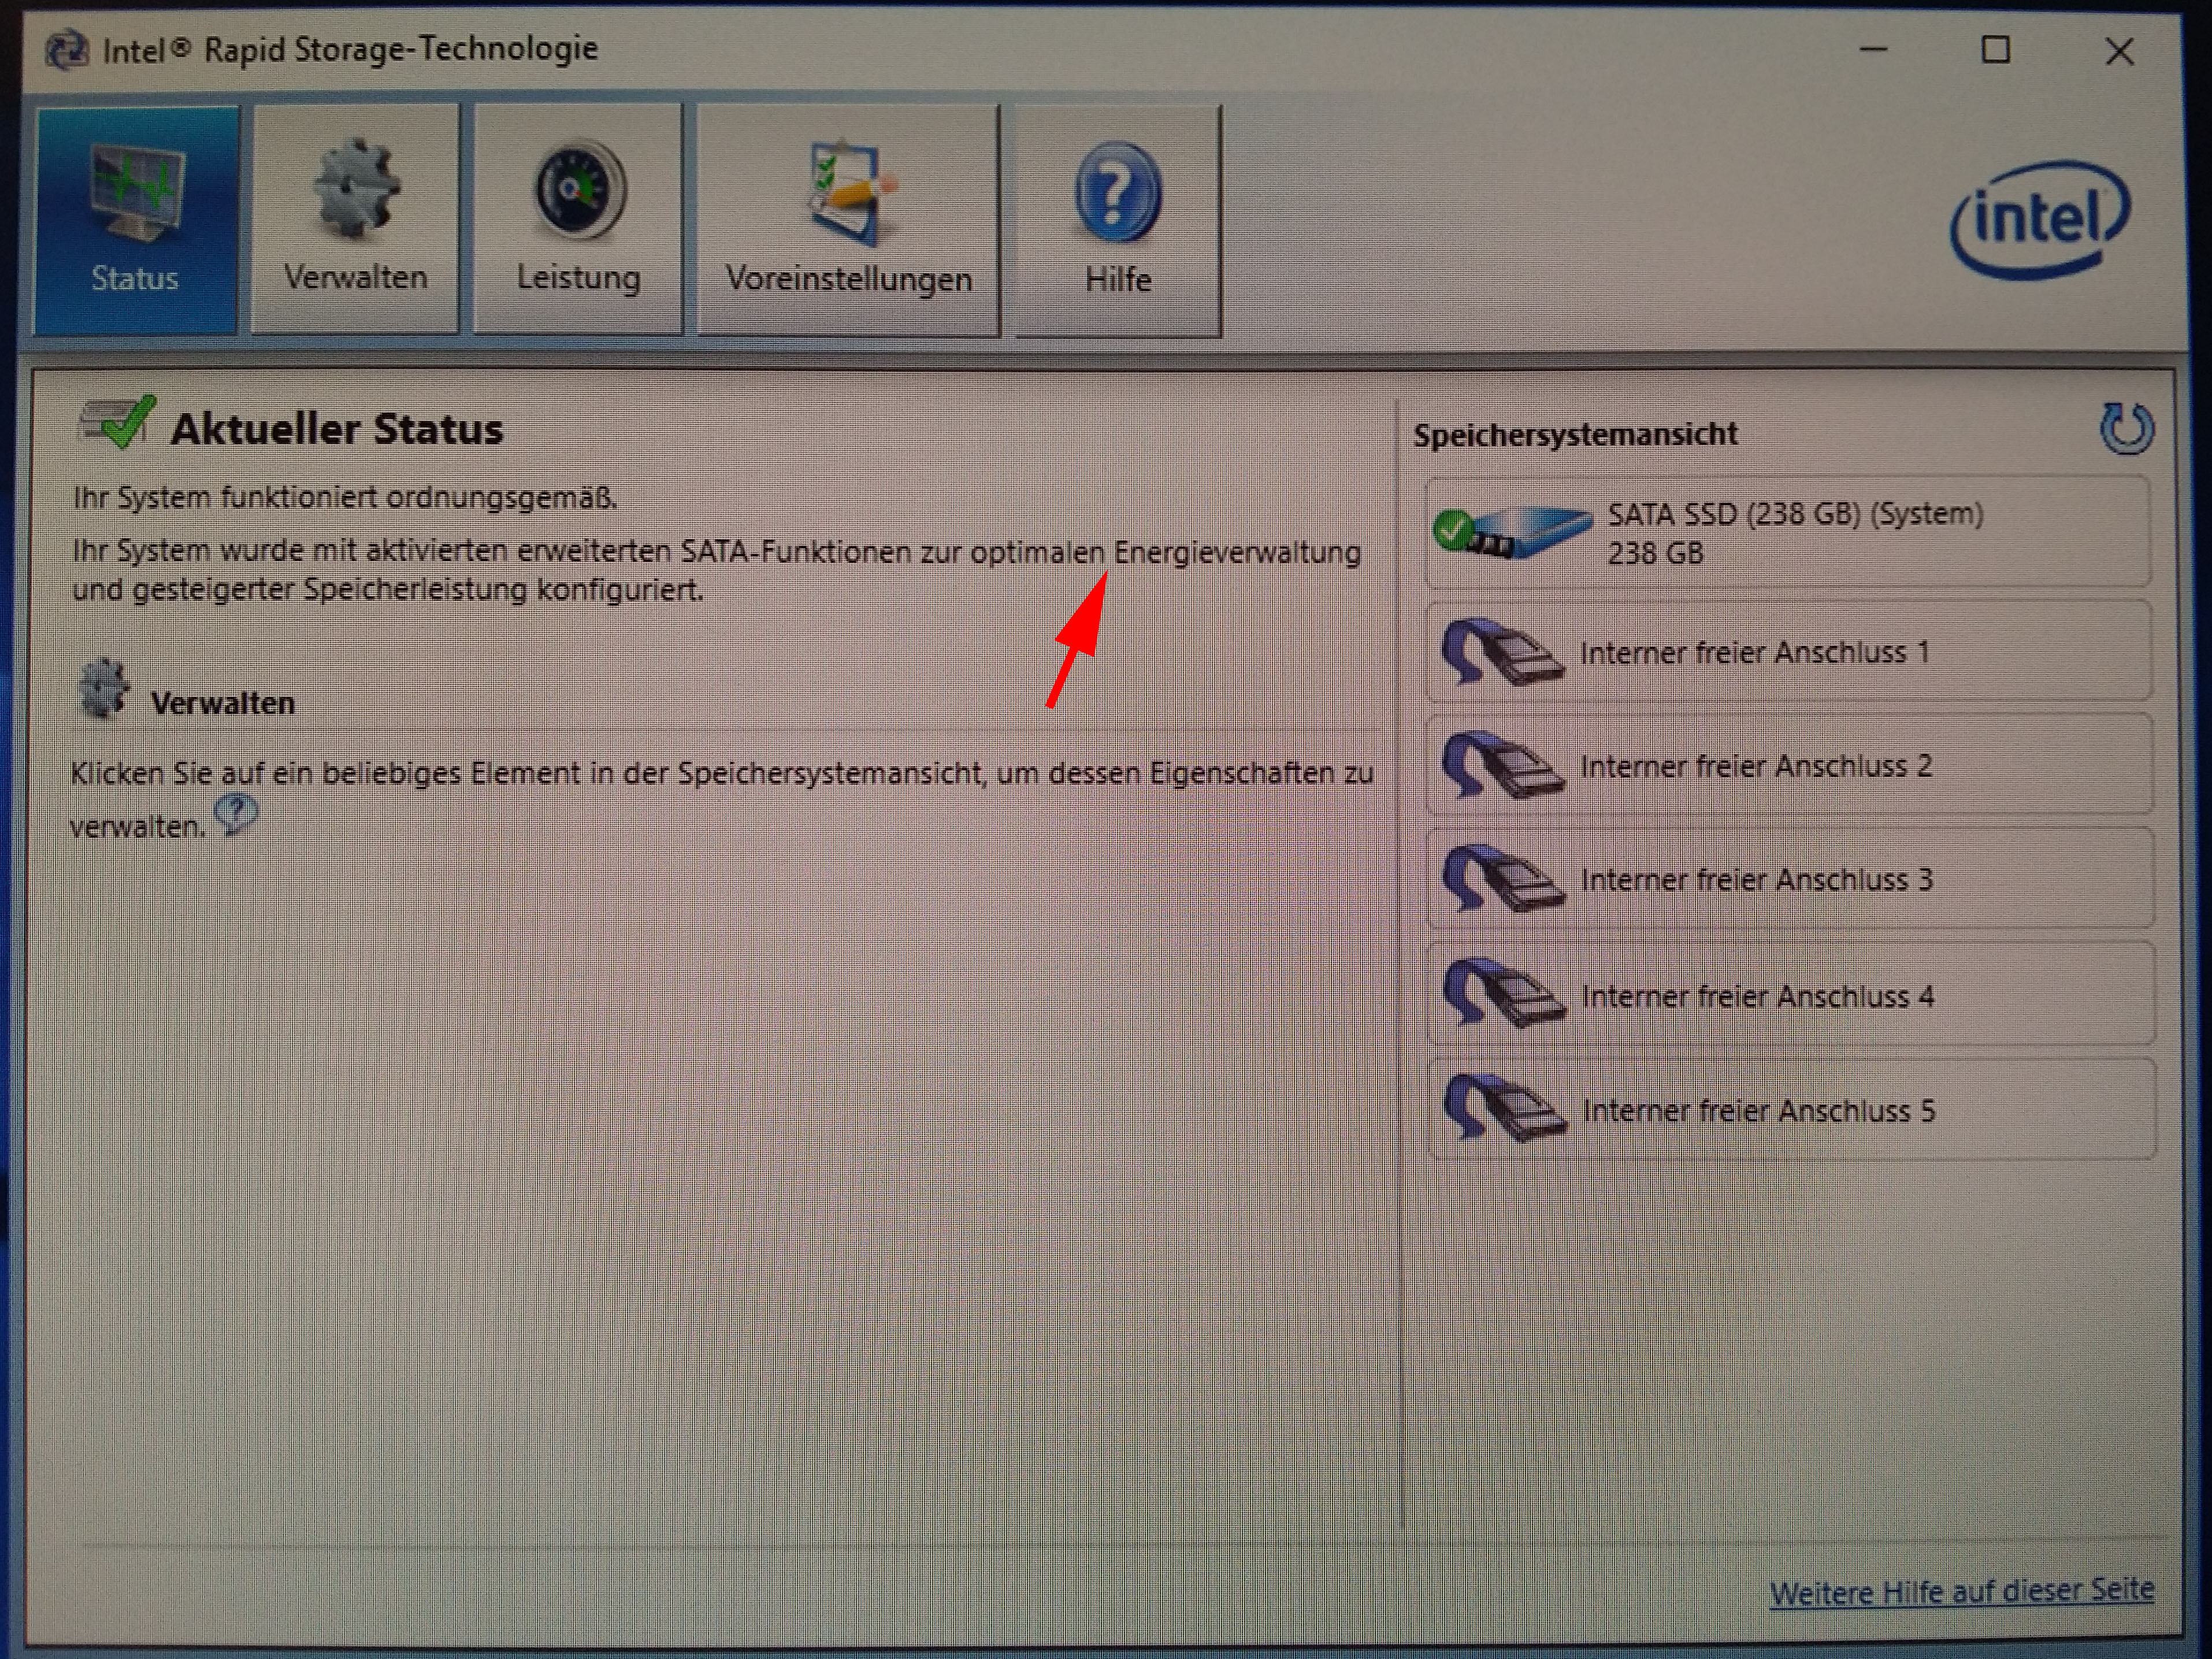Click the cable icon for Anschluss 3
The image size is (2212, 1659).
(x=1502, y=879)
